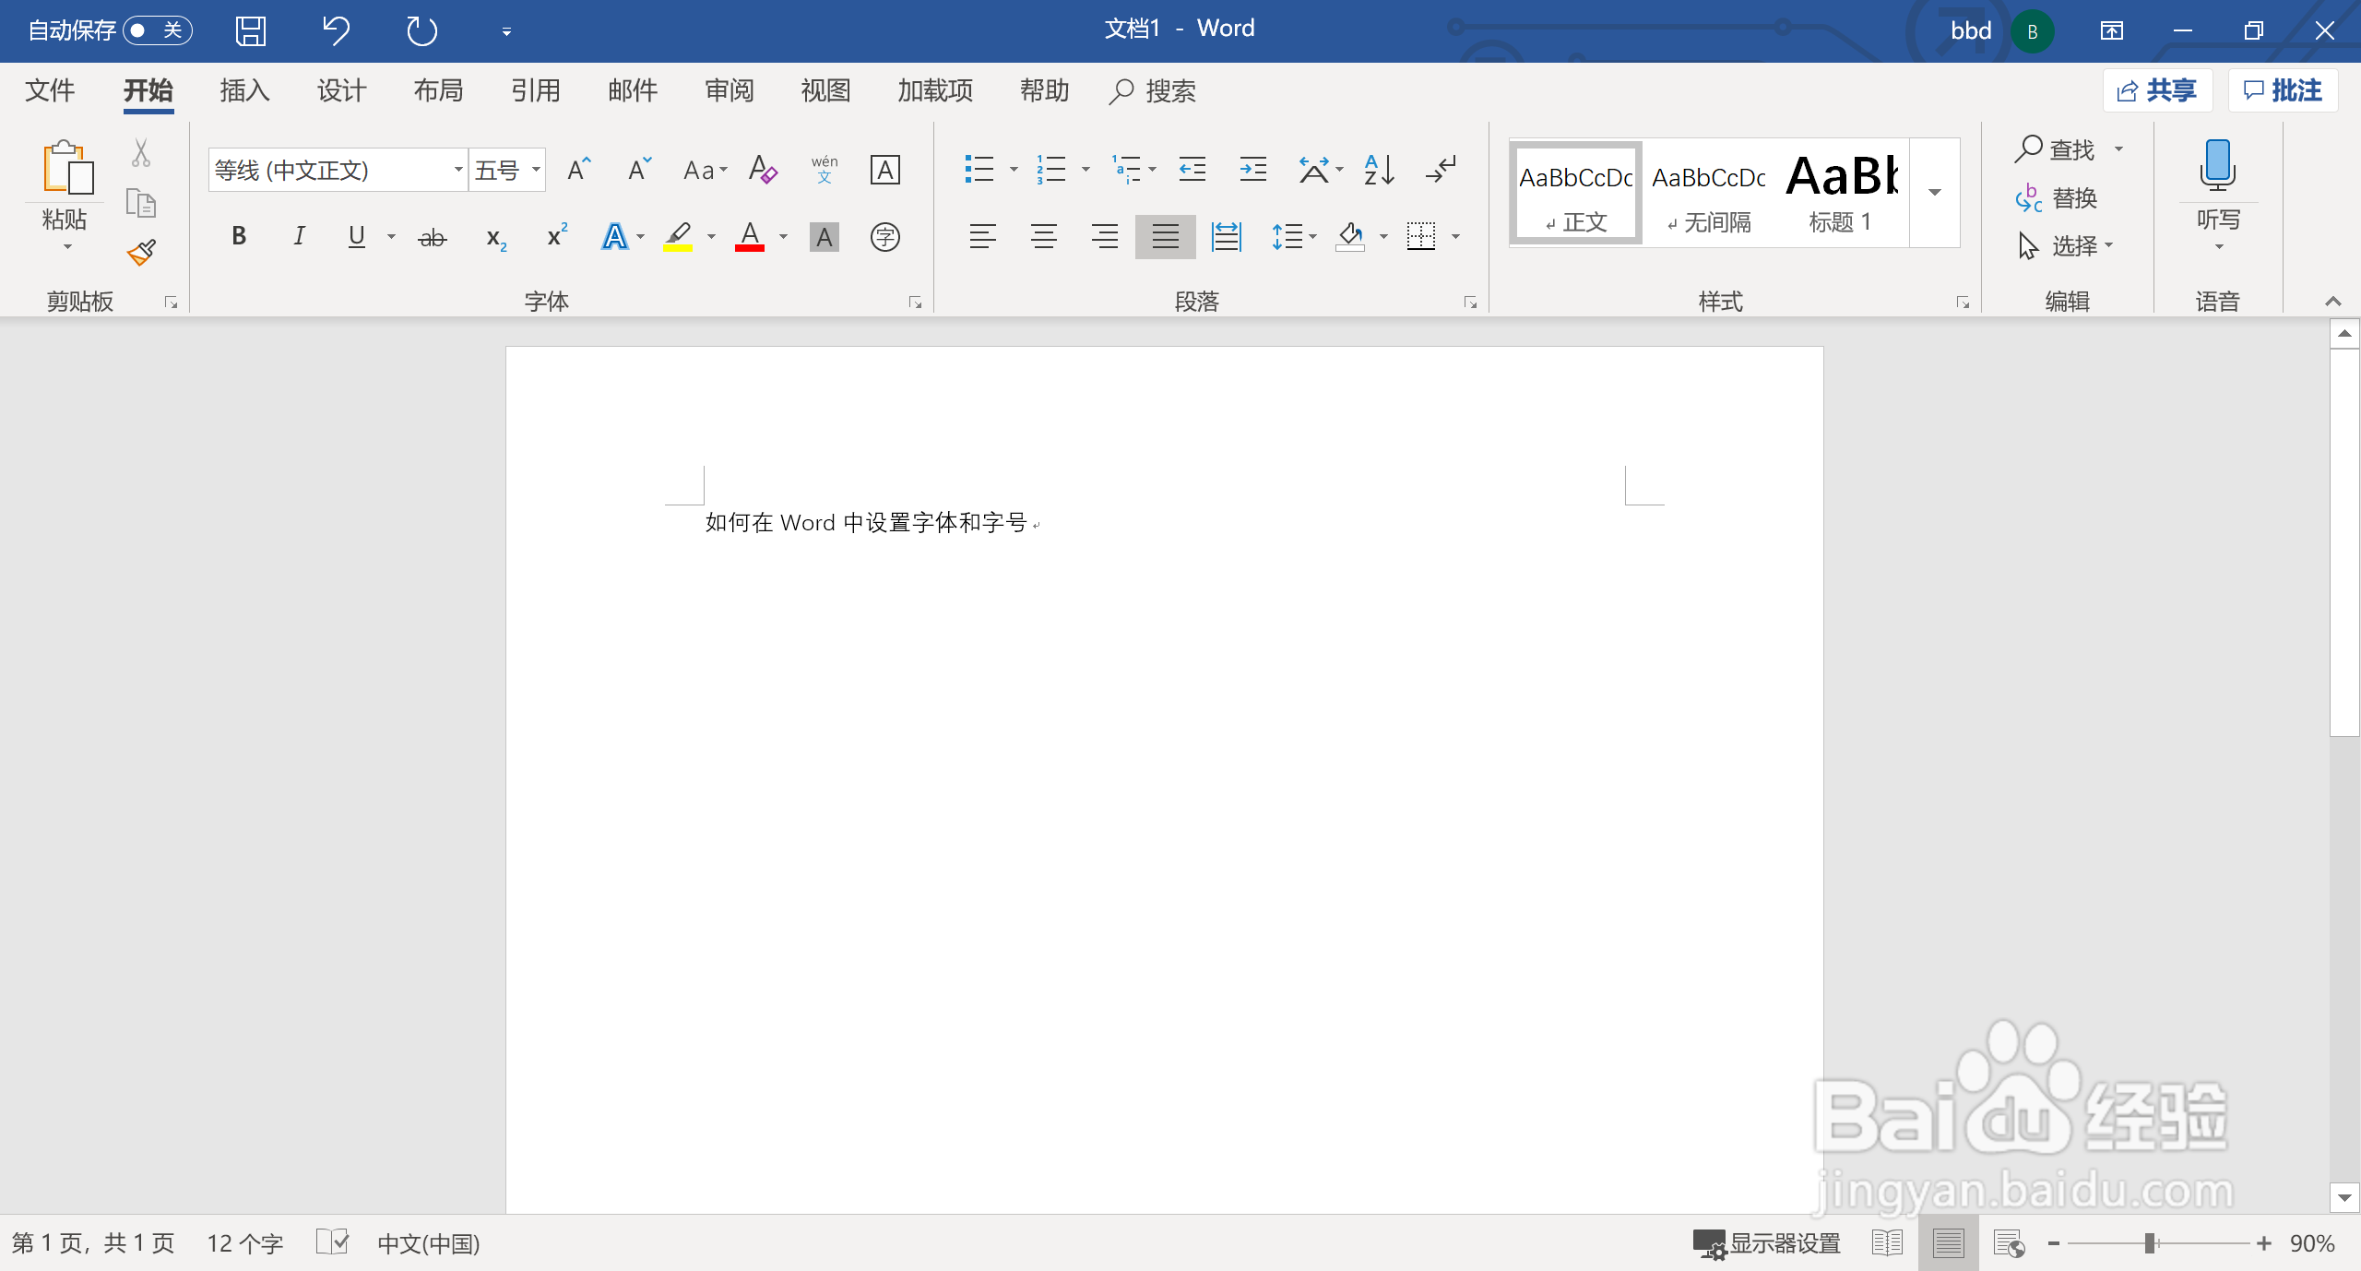The height and width of the screenshot is (1271, 2361).
Task: Apply strikethrough to text
Action: tap(431, 237)
